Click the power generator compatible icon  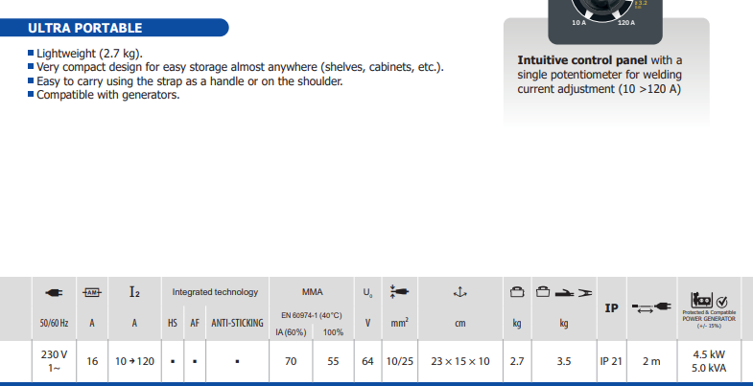pos(708,299)
